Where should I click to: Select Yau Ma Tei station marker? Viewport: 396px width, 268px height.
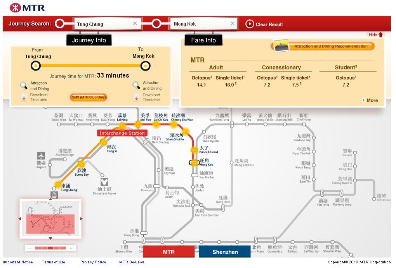click(195, 175)
